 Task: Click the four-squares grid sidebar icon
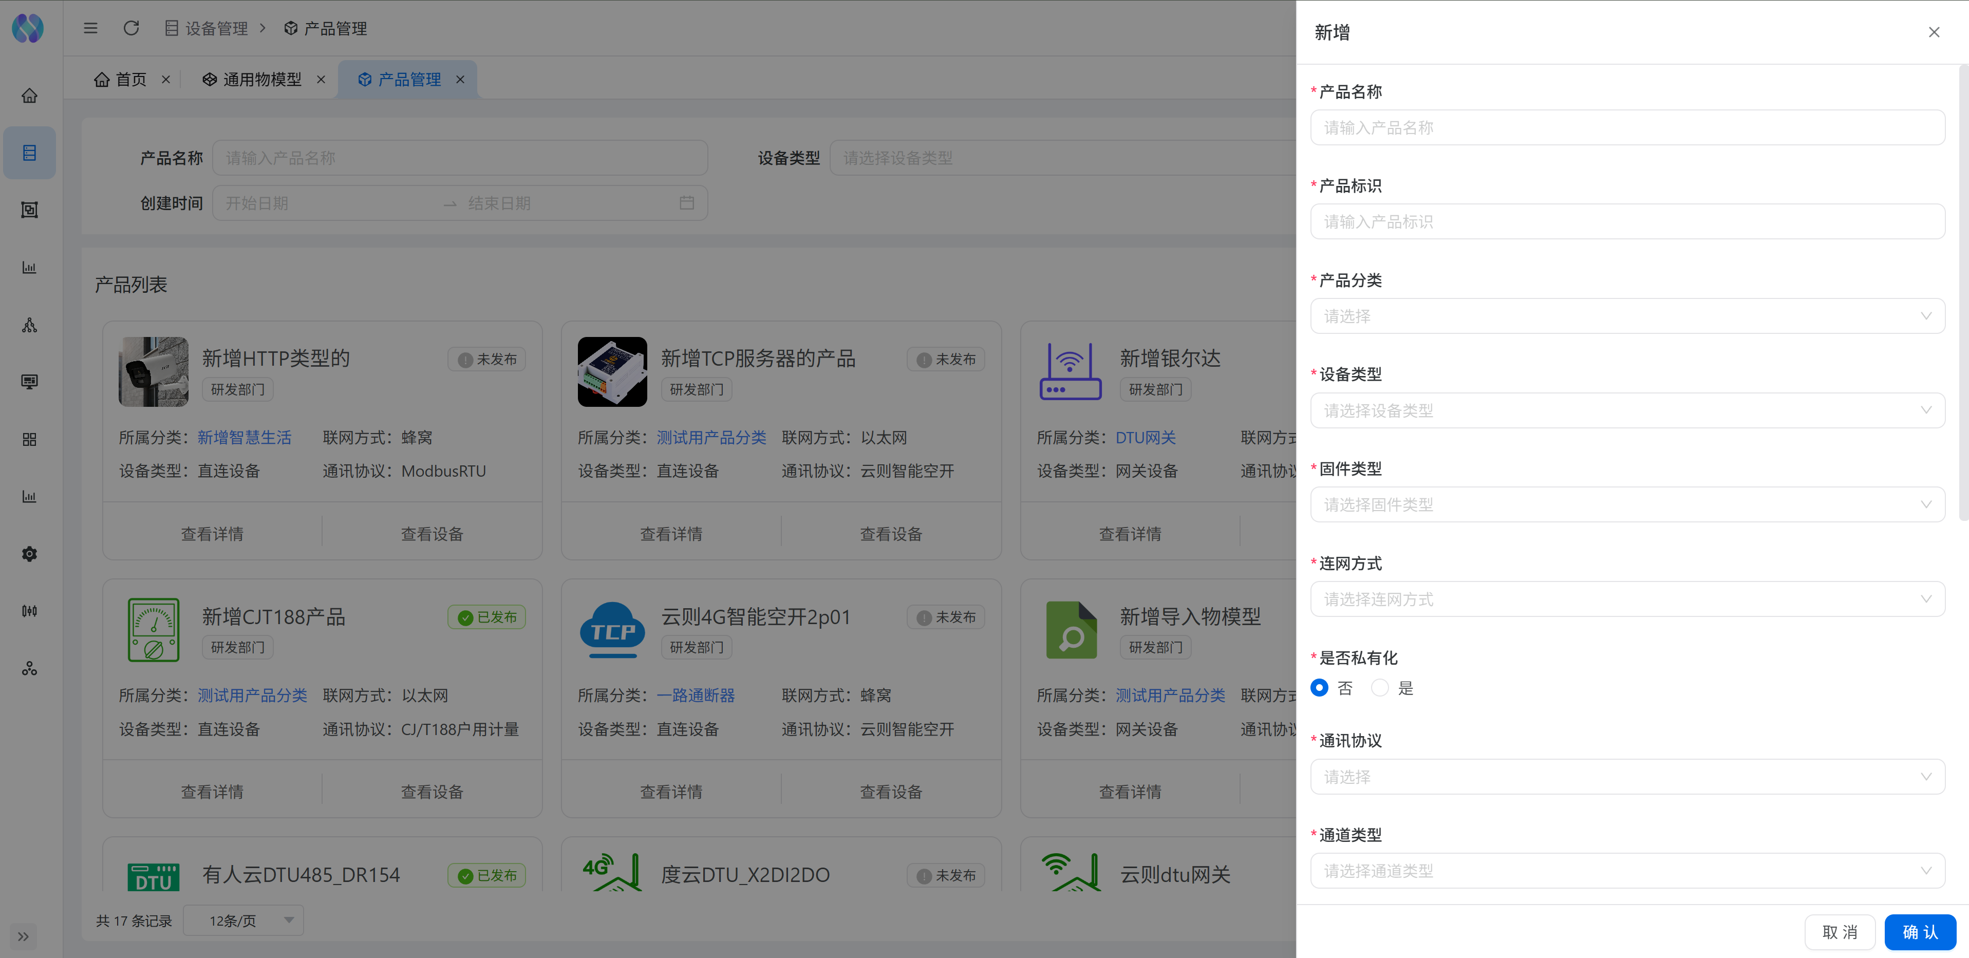pos(29,439)
